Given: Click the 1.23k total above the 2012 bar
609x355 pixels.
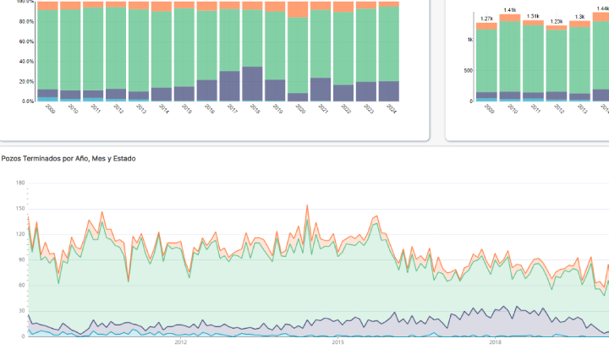Looking at the screenshot, I should tap(557, 22).
